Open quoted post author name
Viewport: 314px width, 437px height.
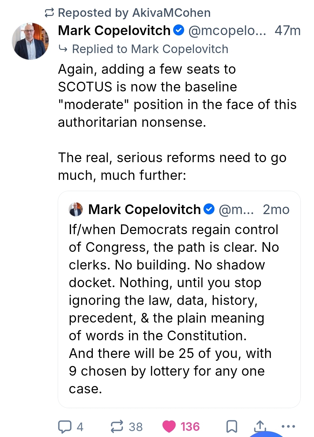[144, 210]
